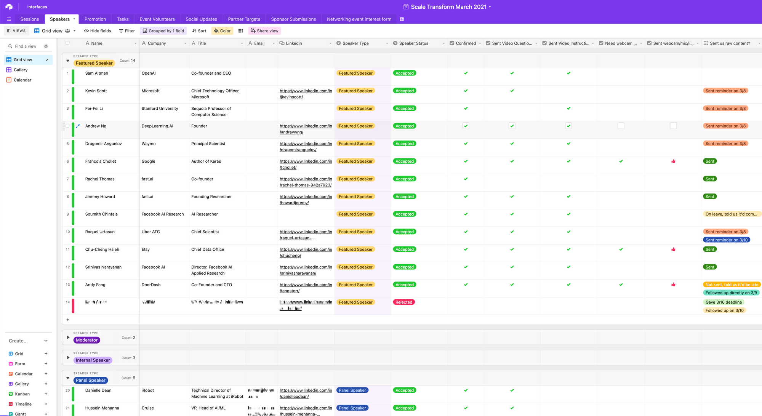Click the Airtable logo icon

[x=9, y=7]
